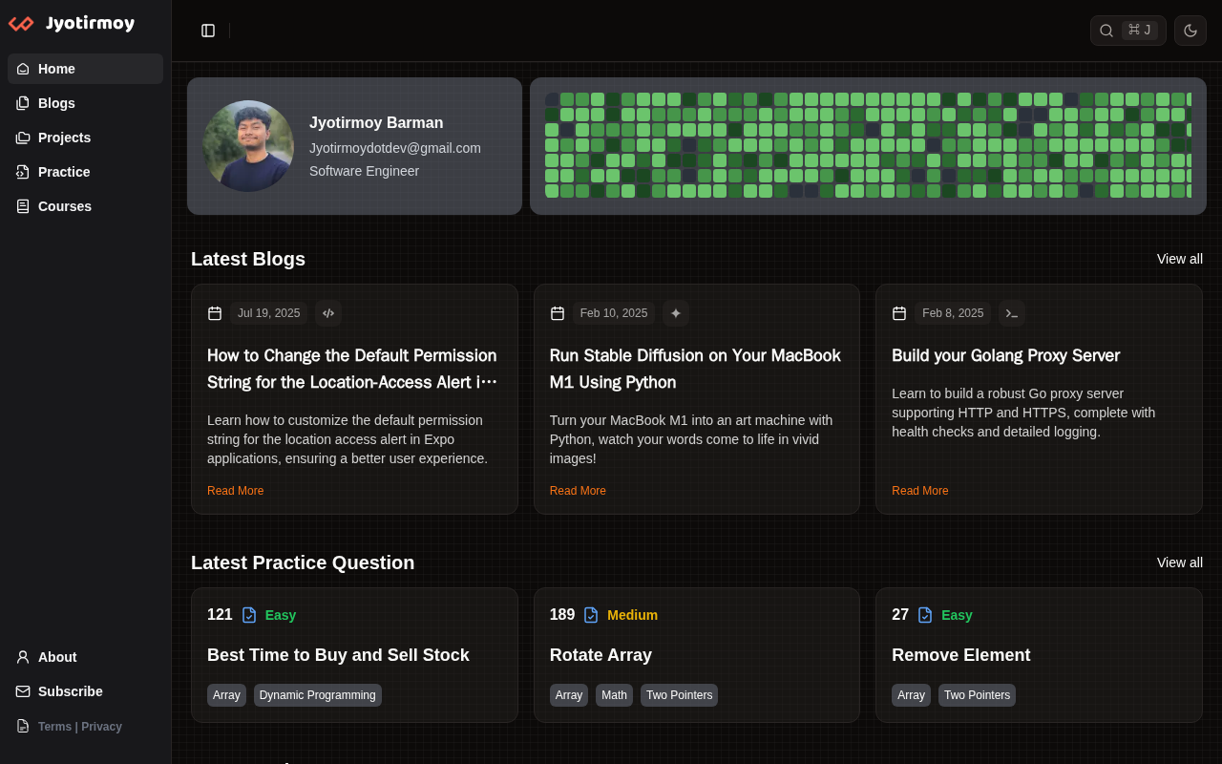Click the Jyotirmoy logo icon
Image resolution: width=1222 pixels, height=764 pixels.
21,24
